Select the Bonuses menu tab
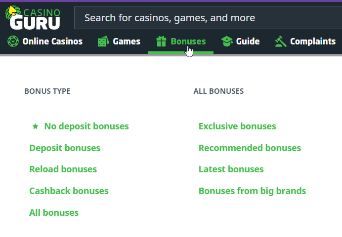The image size is (342, 237). [x=188, y=41]
